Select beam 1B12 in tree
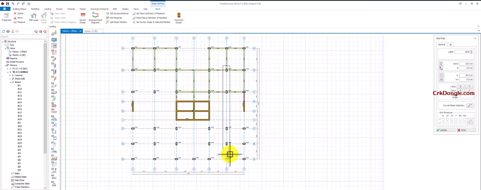Viewport: 481px width, 190px height. [20, 96]
